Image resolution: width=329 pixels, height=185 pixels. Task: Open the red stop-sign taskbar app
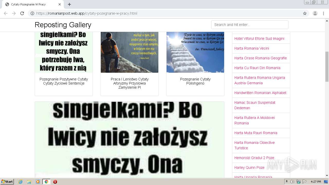coord(55,182)
